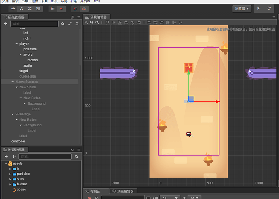Select the move transform tool

13,8
